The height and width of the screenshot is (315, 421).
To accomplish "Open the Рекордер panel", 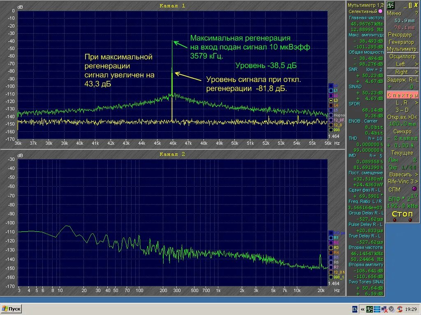I will coord(400,34).
